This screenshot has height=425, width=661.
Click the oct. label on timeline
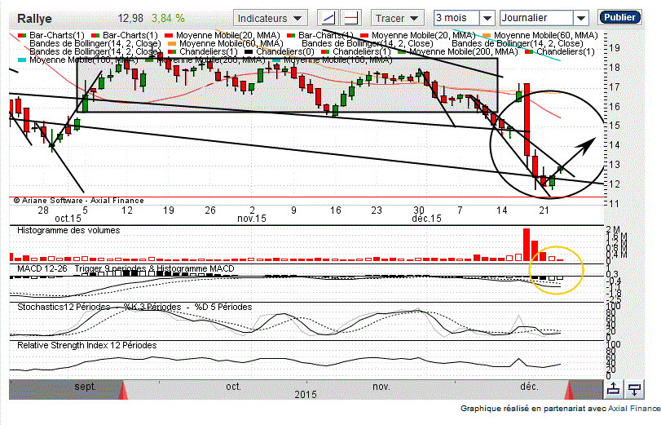(x=233, y=387)
